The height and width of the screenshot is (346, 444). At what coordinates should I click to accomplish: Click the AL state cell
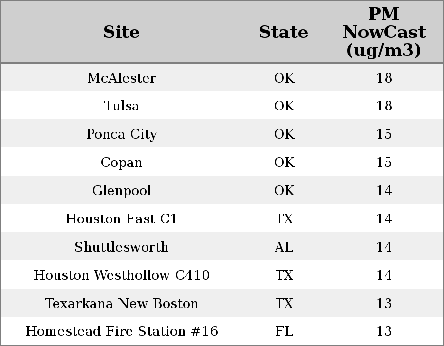284,247
